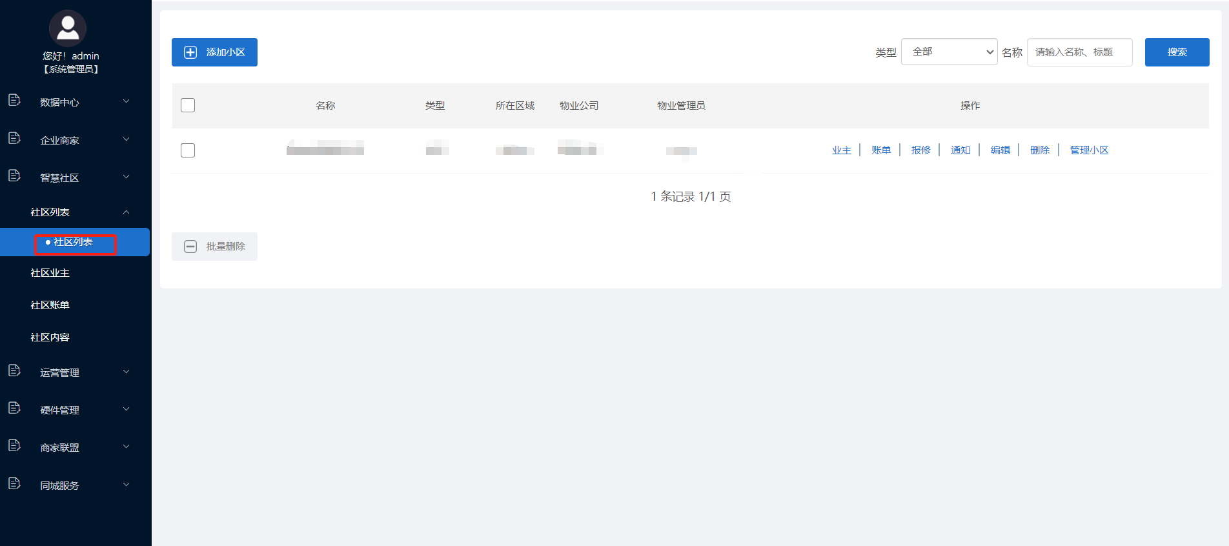This screenshot has width=1229, height=546.
Task: Click the document icon beside 运营管理
Action: [14, 370]
